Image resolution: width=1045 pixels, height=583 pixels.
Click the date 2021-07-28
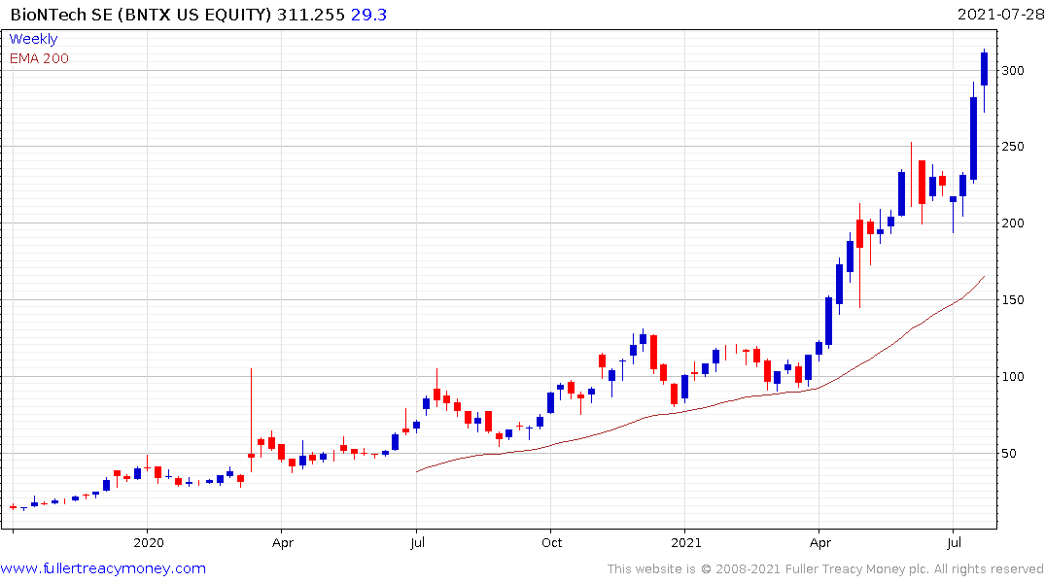(x=1000, y=14)
